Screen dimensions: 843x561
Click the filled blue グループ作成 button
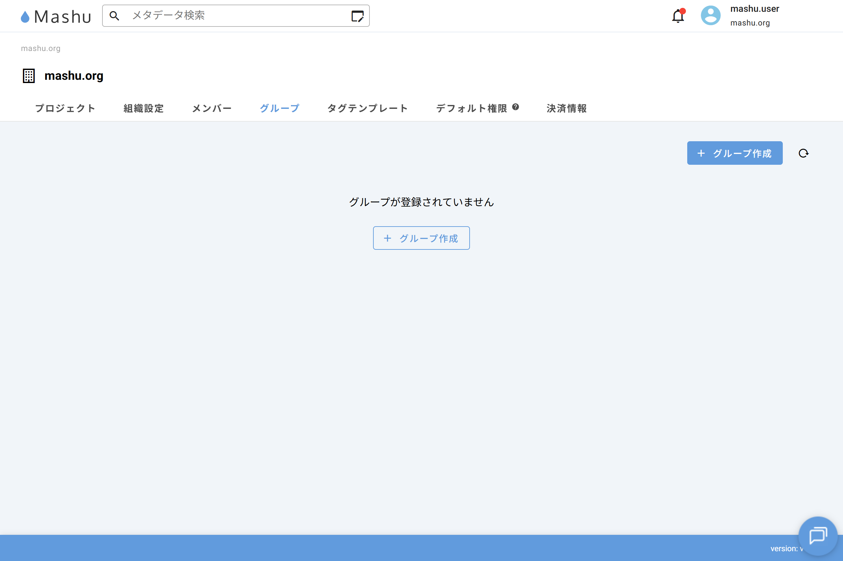(734, 153)
